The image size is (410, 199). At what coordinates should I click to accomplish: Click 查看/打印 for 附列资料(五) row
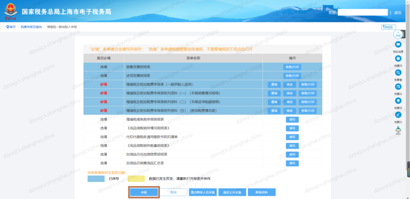[307, 111]
